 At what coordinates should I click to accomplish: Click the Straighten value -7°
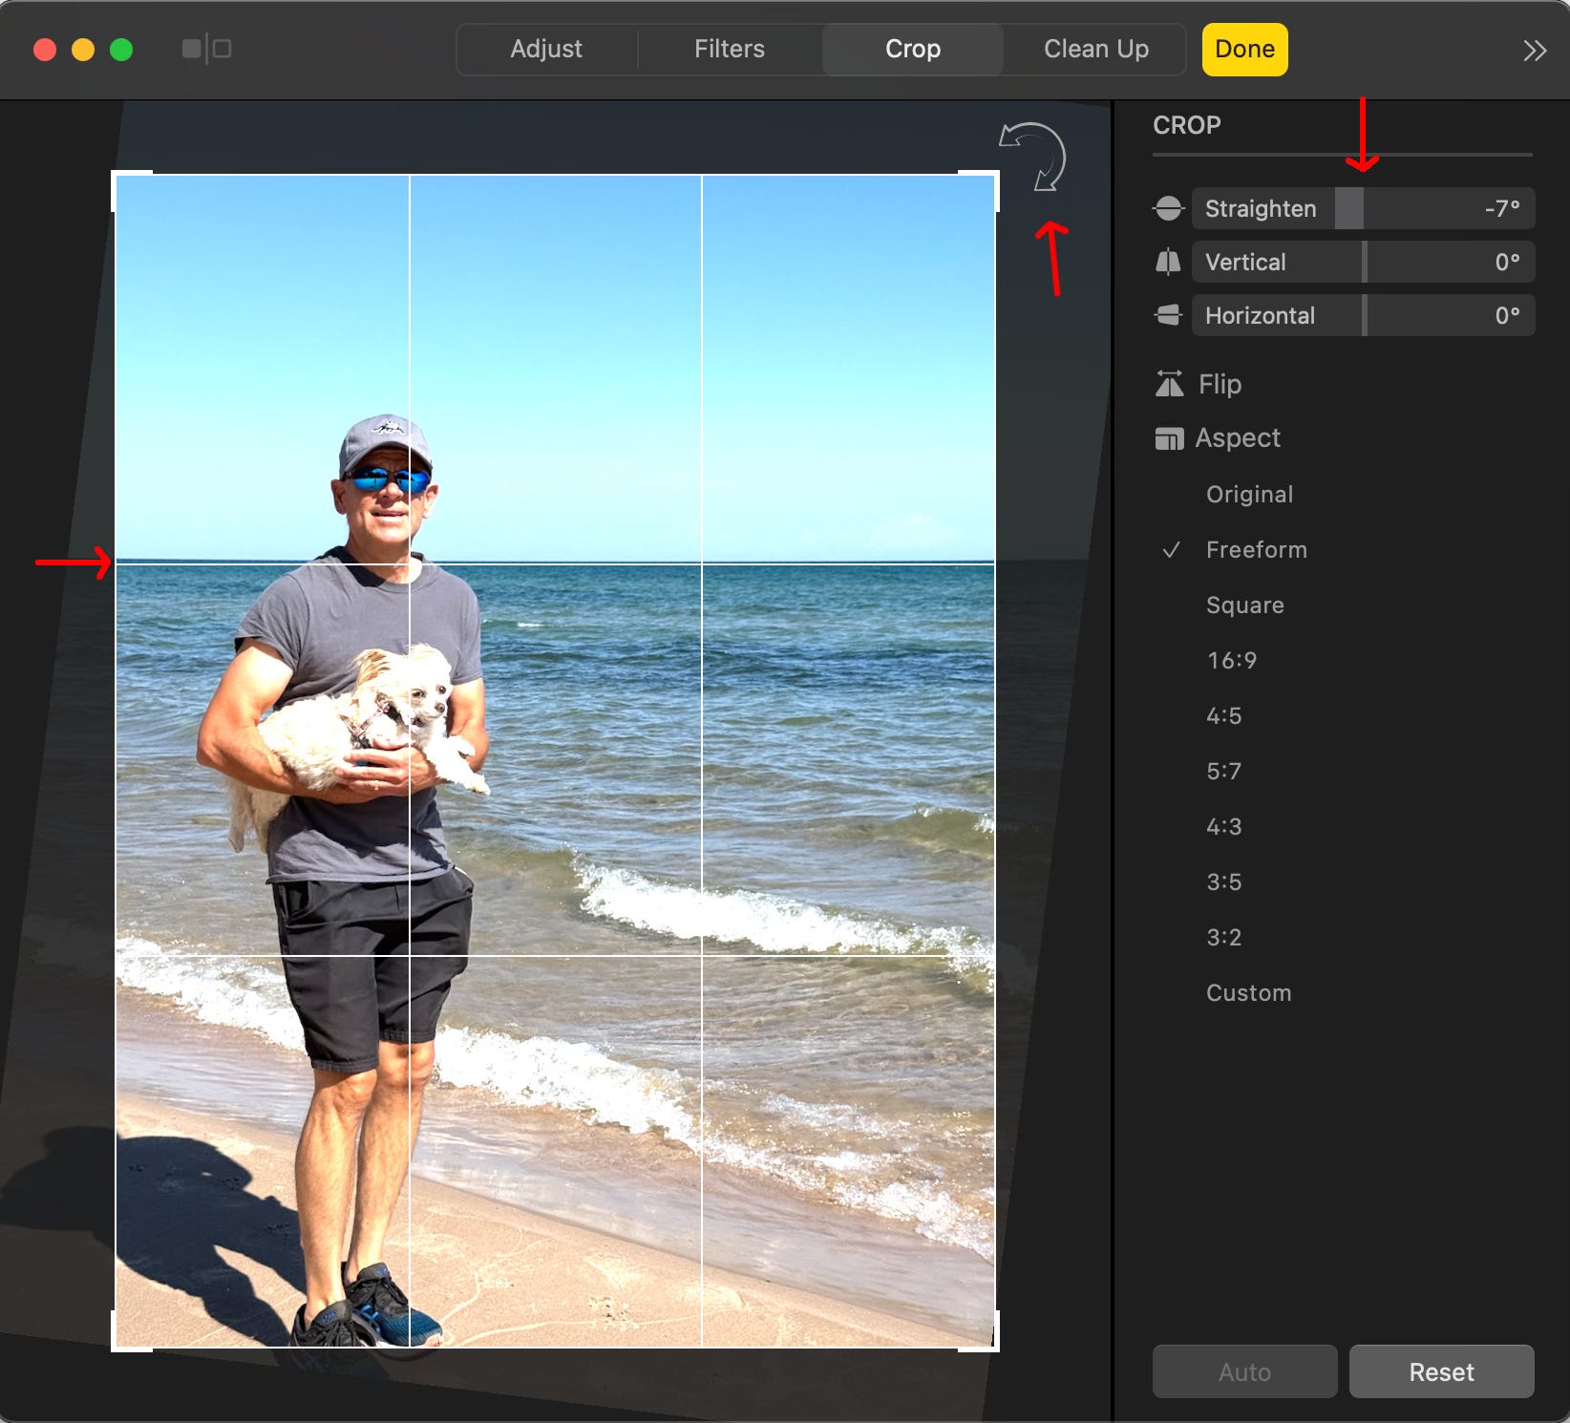[x=1502, y=208]
